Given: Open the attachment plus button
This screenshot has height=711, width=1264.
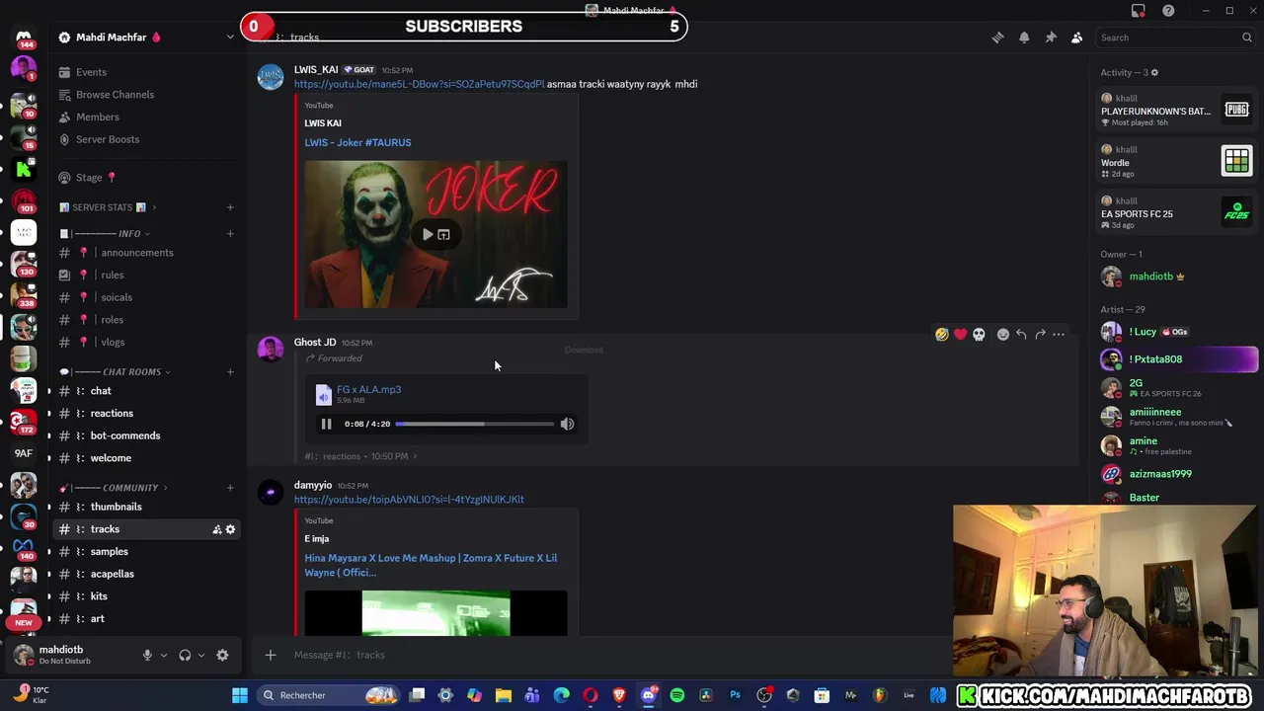Looking at the screenshot, I should 270,655.
